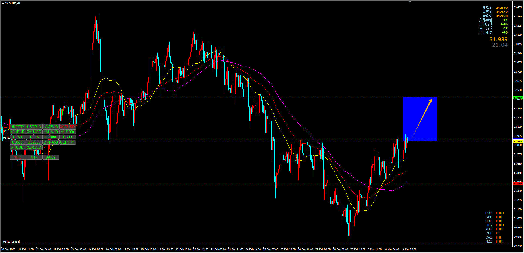The image size is (524, 253).
Task: Click the 最高价 31.982 high price value
Action: (x=502, y=12)
